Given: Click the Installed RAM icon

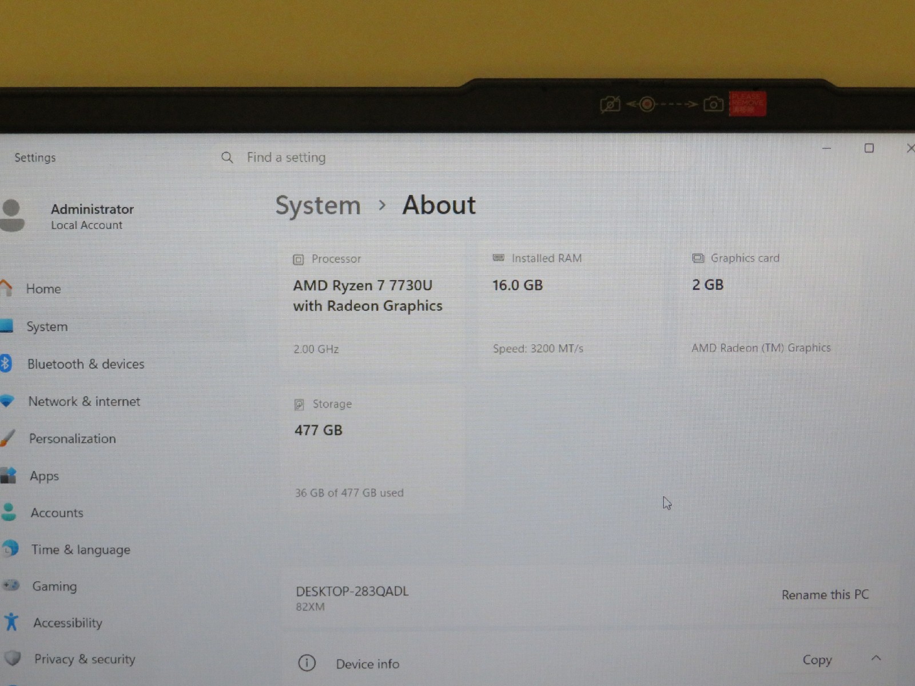Looking at the screenshot, I should (x=499, y=258).
